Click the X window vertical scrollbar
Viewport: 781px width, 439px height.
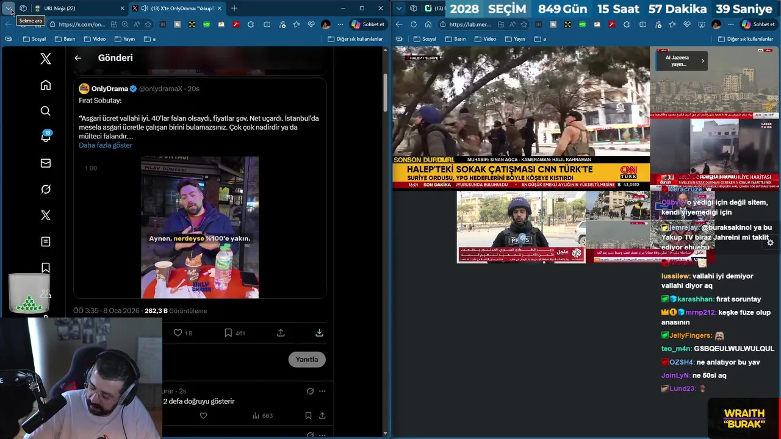pyautogui.click(x=385, y=93)
